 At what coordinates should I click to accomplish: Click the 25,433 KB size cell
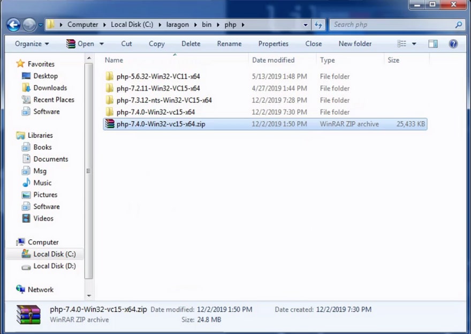(x=411, y=124)
